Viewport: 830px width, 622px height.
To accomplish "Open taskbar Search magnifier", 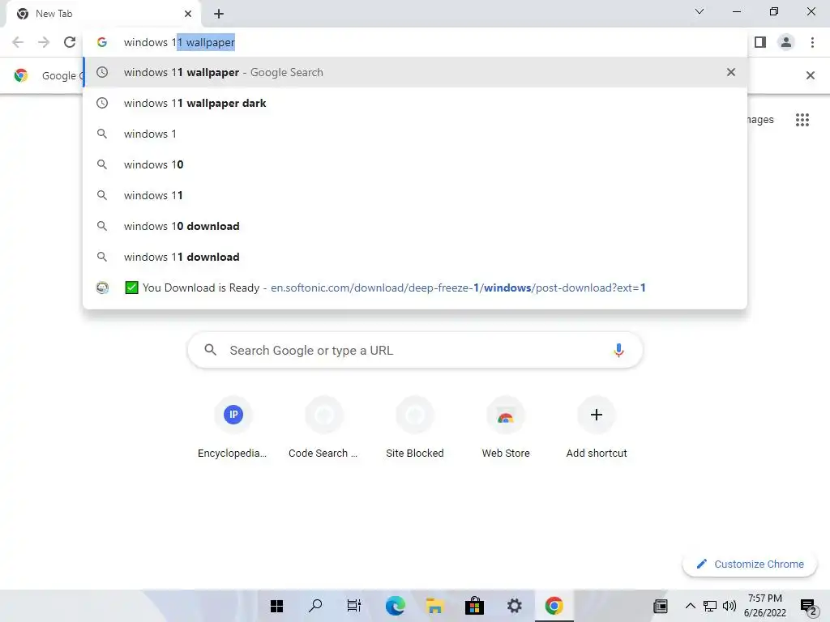I will tap(315, 606).
